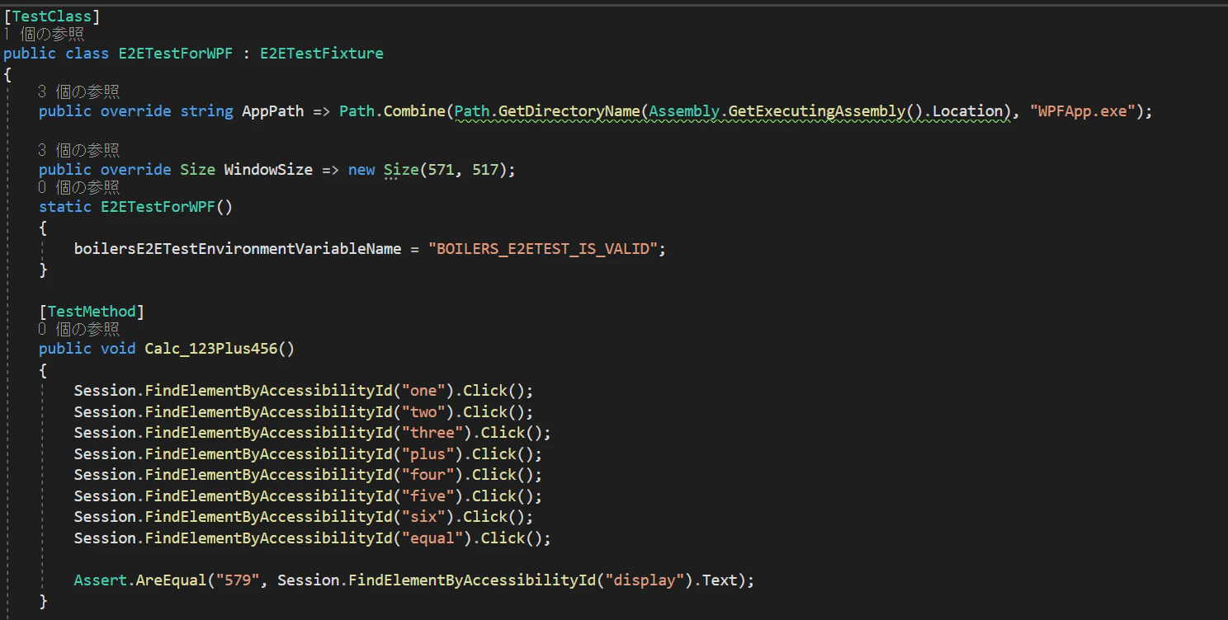Viewport: 1228px width, 620px height.
Task: Click the "four" string argument
Action: pos(428,475)
